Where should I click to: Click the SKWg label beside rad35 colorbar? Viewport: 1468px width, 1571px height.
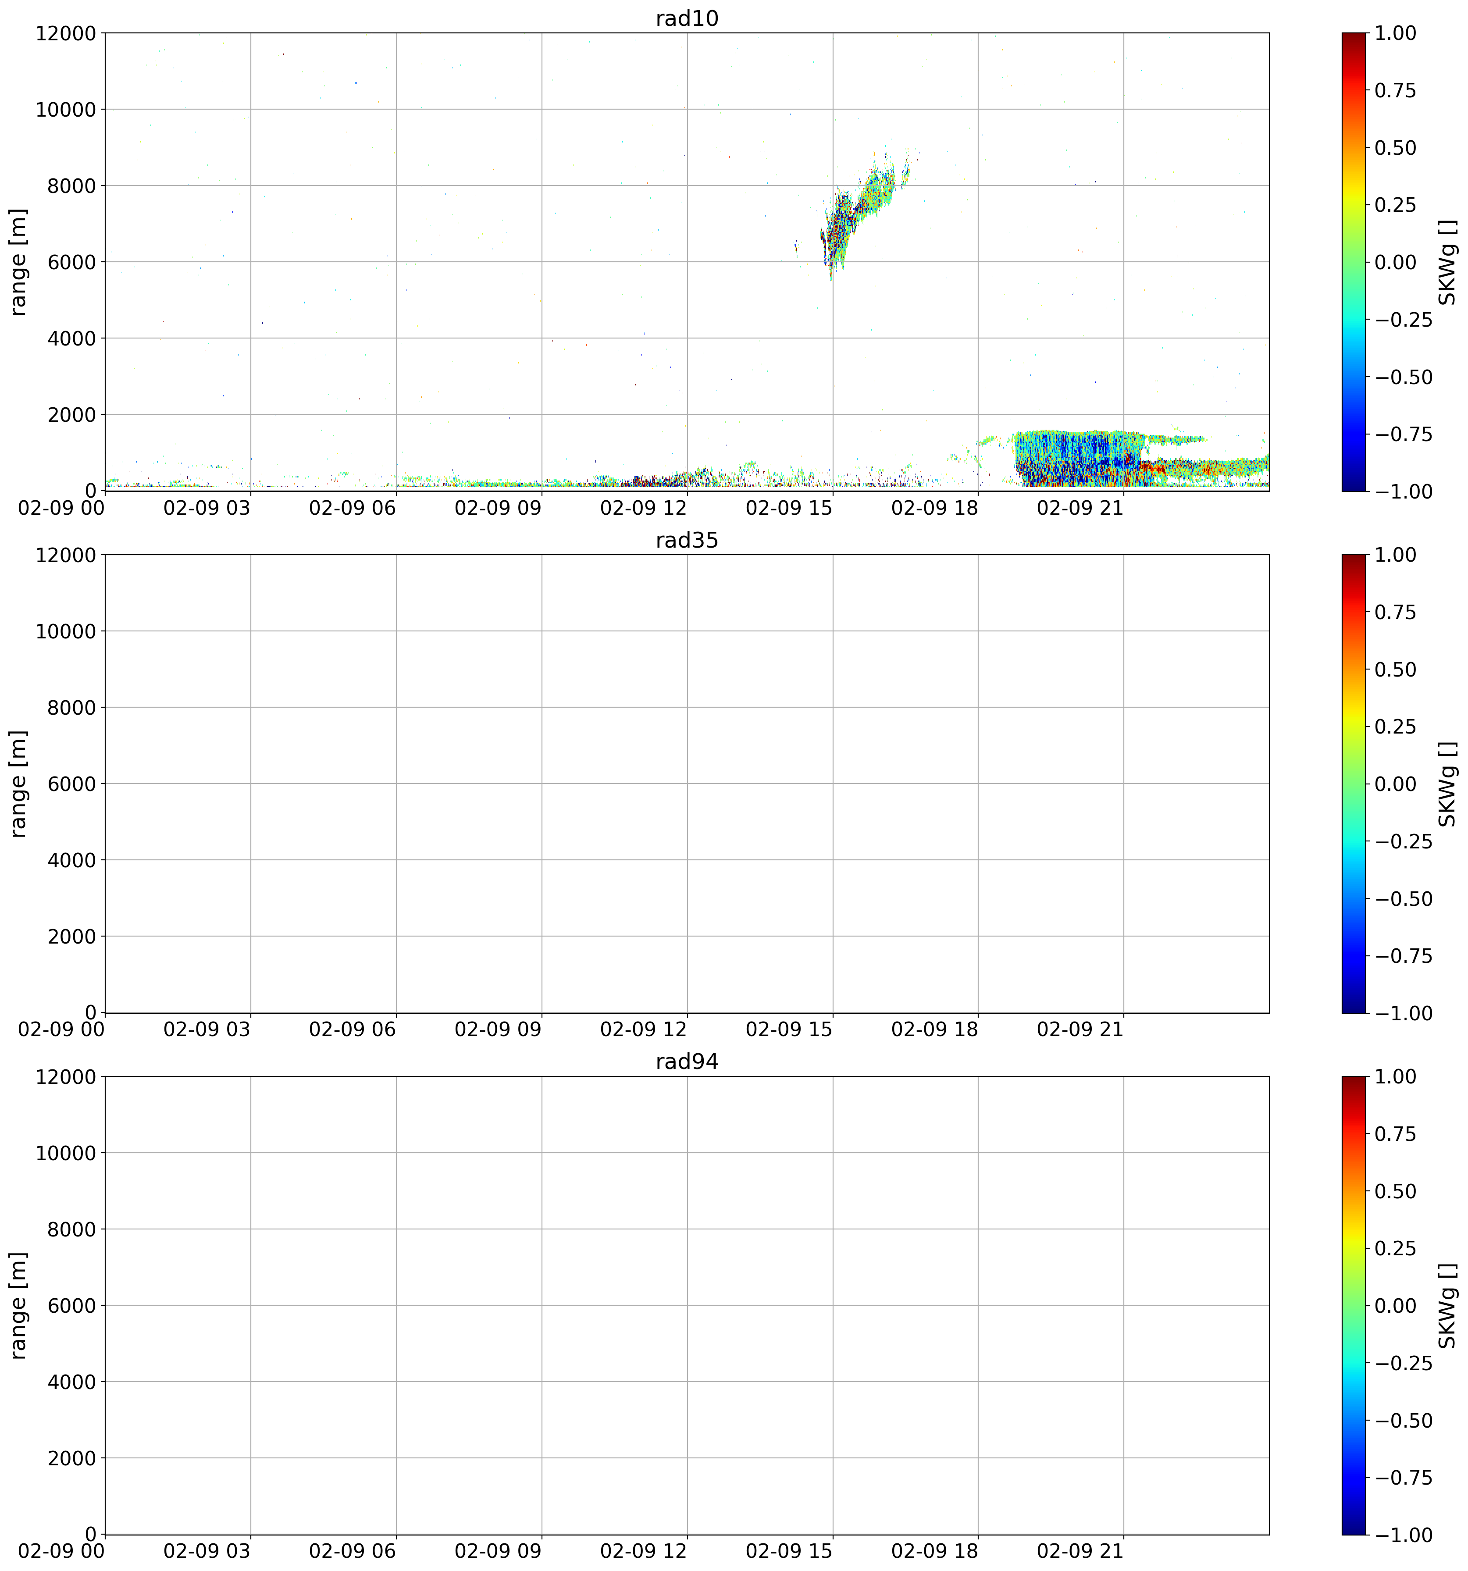tap(1447, 783)
